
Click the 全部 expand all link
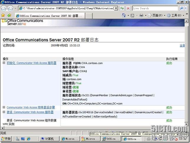tap(182, 45)
